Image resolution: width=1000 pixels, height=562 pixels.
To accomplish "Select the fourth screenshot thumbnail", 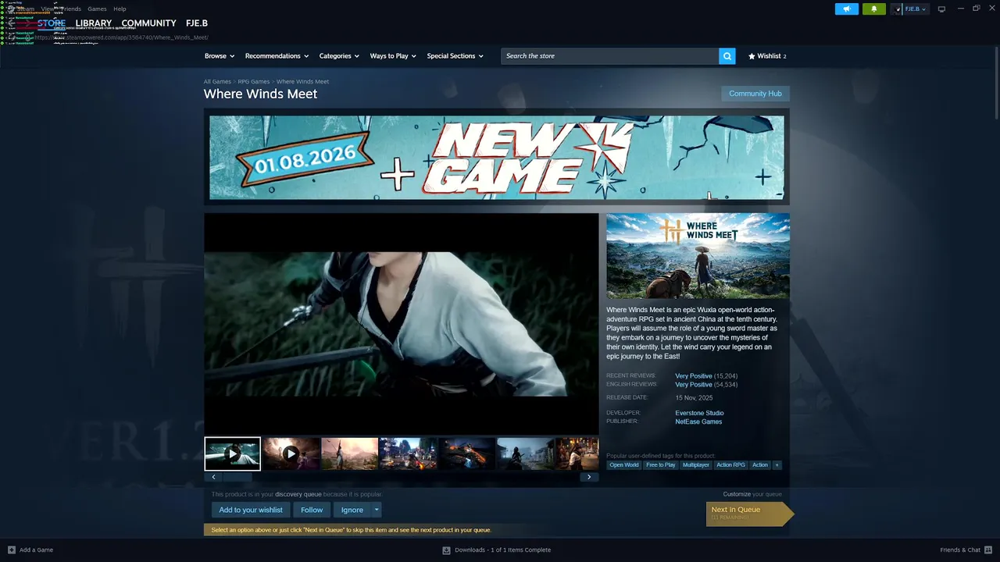I will (408, 454).
